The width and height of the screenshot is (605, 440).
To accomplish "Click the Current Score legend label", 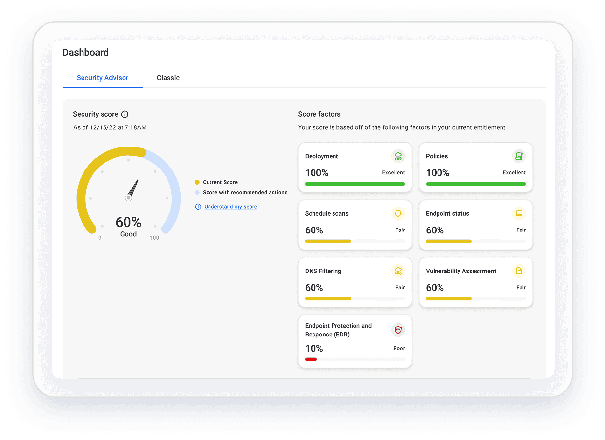I will point(220,182).
